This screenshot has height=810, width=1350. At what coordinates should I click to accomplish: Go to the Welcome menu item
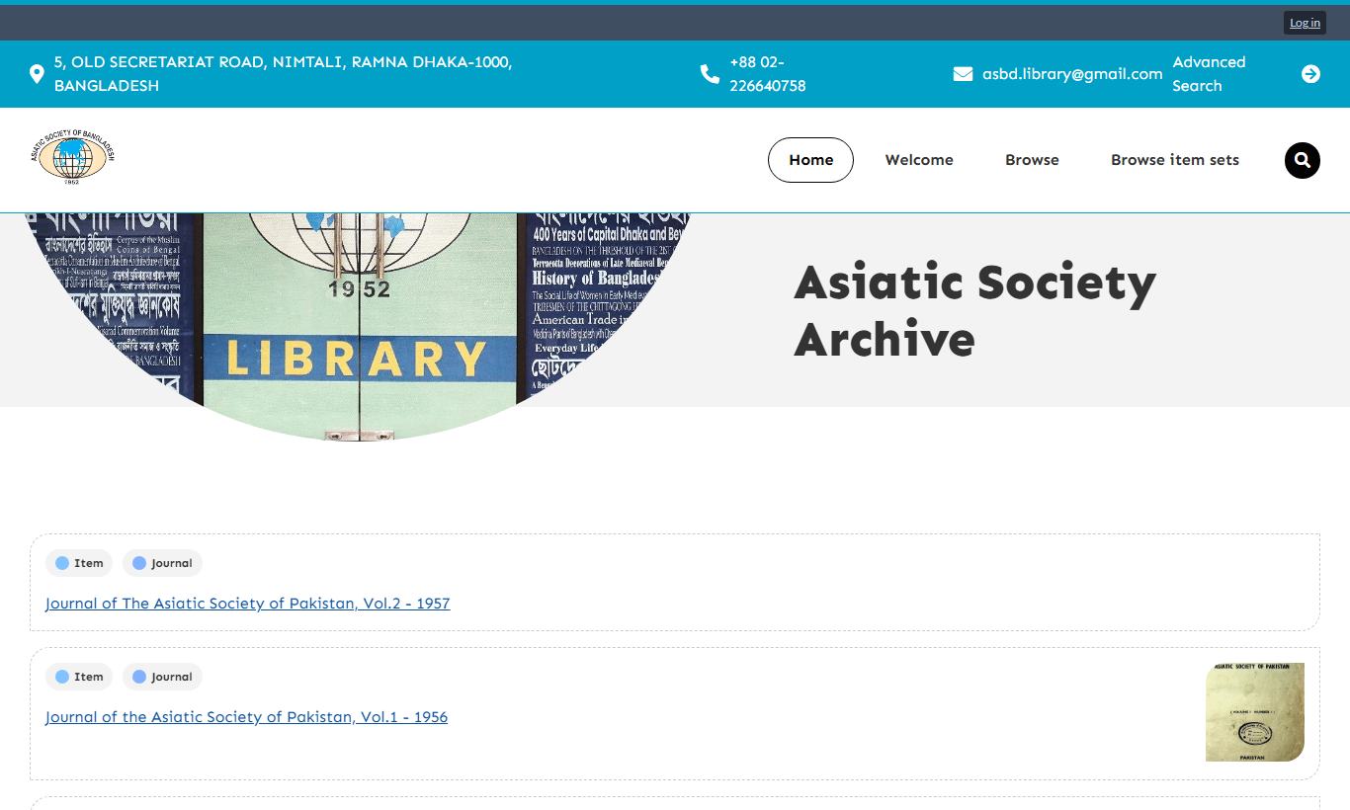tap(919, 160)
